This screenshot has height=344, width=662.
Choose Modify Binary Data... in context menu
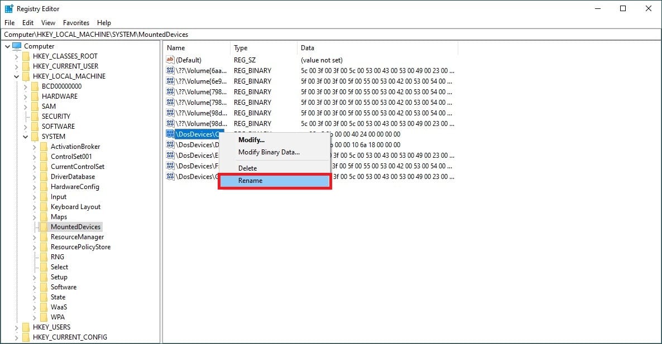point(275,152)
